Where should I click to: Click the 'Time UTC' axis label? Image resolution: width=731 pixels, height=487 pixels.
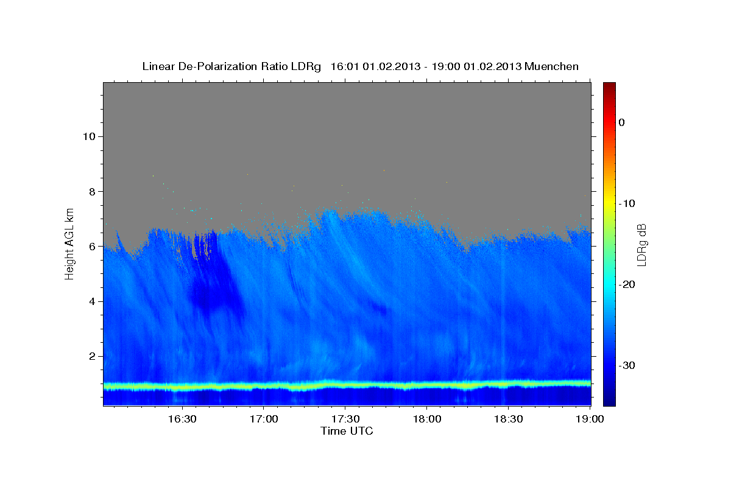tap(347, 431)
